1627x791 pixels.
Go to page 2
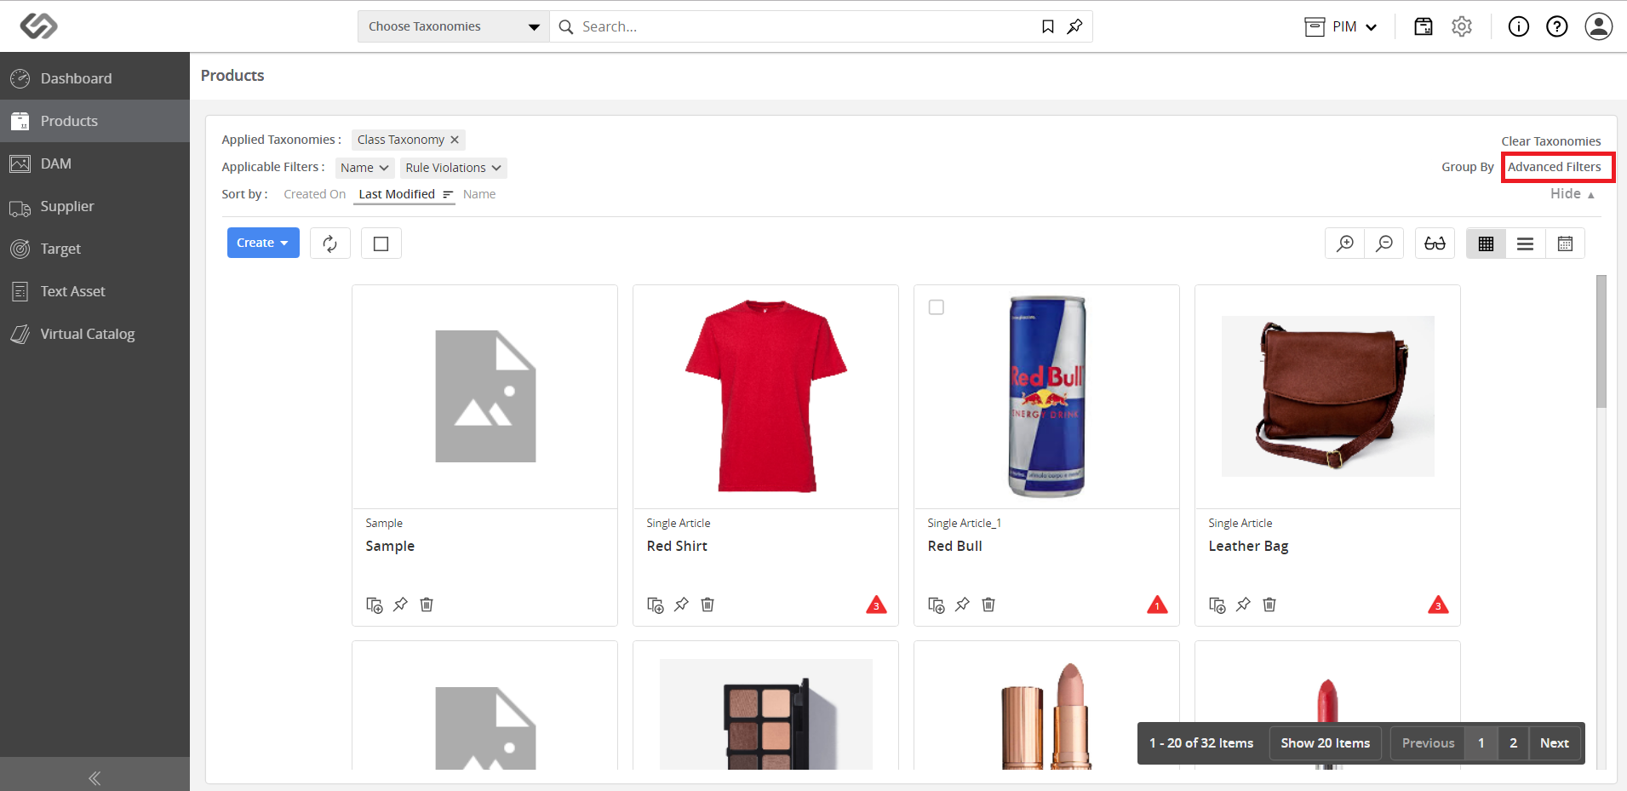pos(1513,743)
